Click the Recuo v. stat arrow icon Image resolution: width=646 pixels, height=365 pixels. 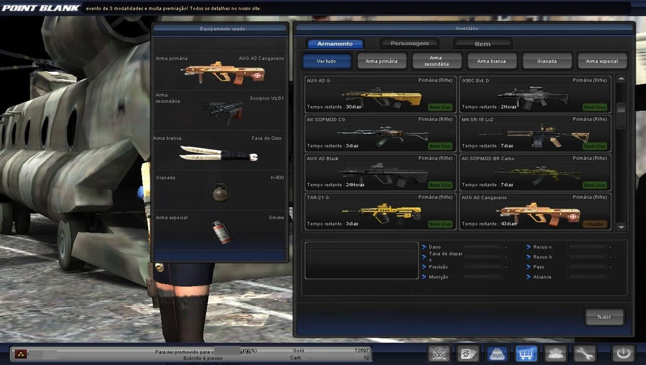[x=529, y=247]
